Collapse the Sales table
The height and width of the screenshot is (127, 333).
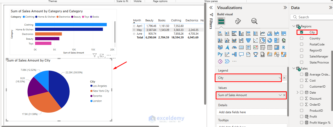[x=294, y=68]
